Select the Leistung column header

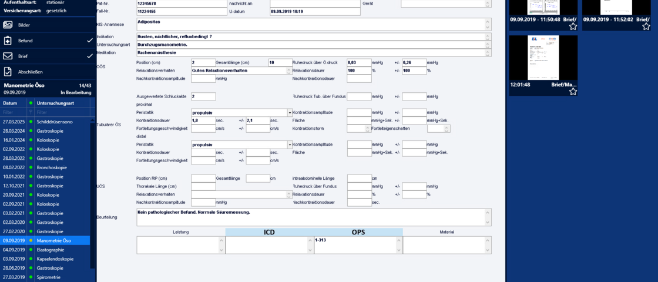[x=181, y=231]
